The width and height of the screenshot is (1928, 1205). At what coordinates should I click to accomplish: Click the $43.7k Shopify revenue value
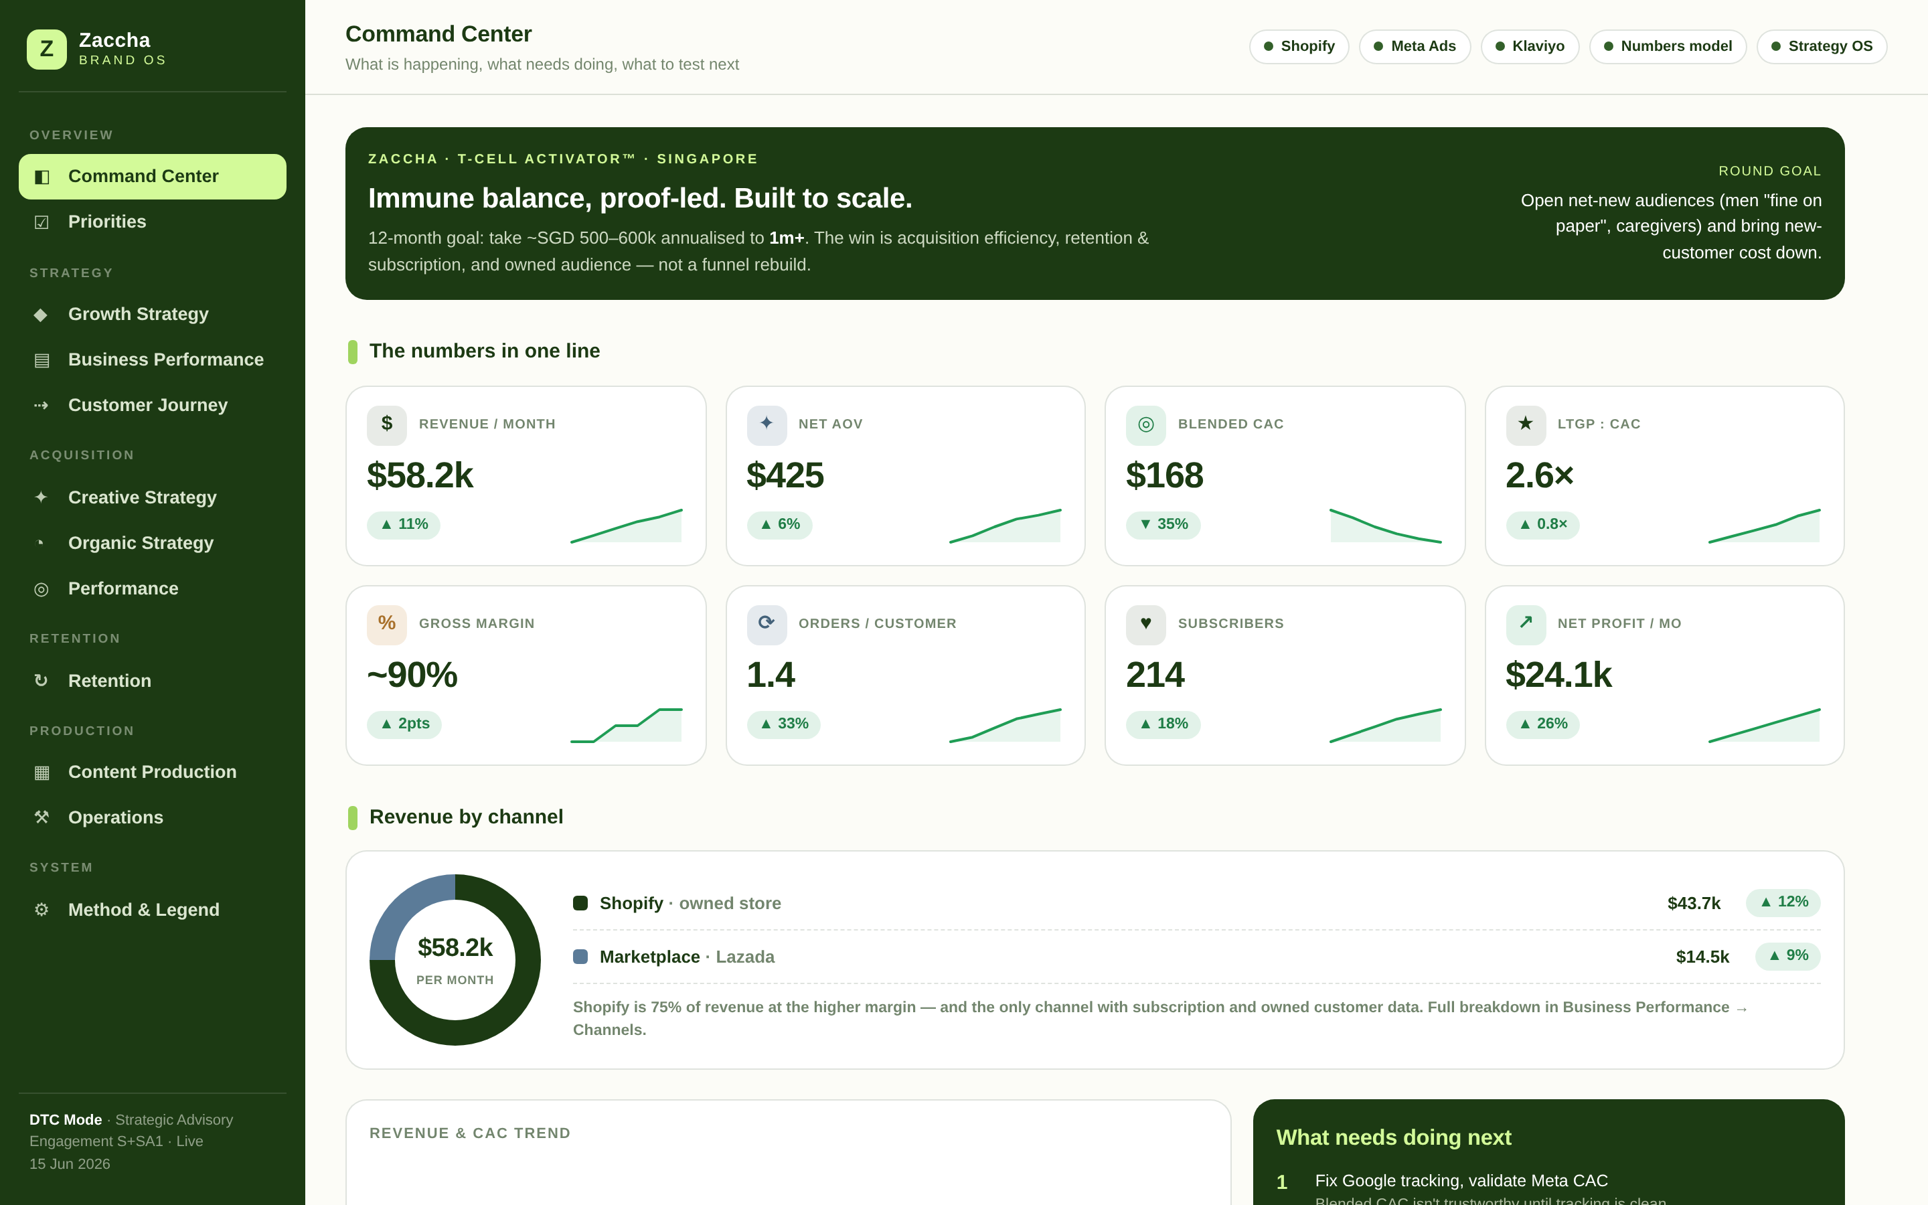[1694, 904]
